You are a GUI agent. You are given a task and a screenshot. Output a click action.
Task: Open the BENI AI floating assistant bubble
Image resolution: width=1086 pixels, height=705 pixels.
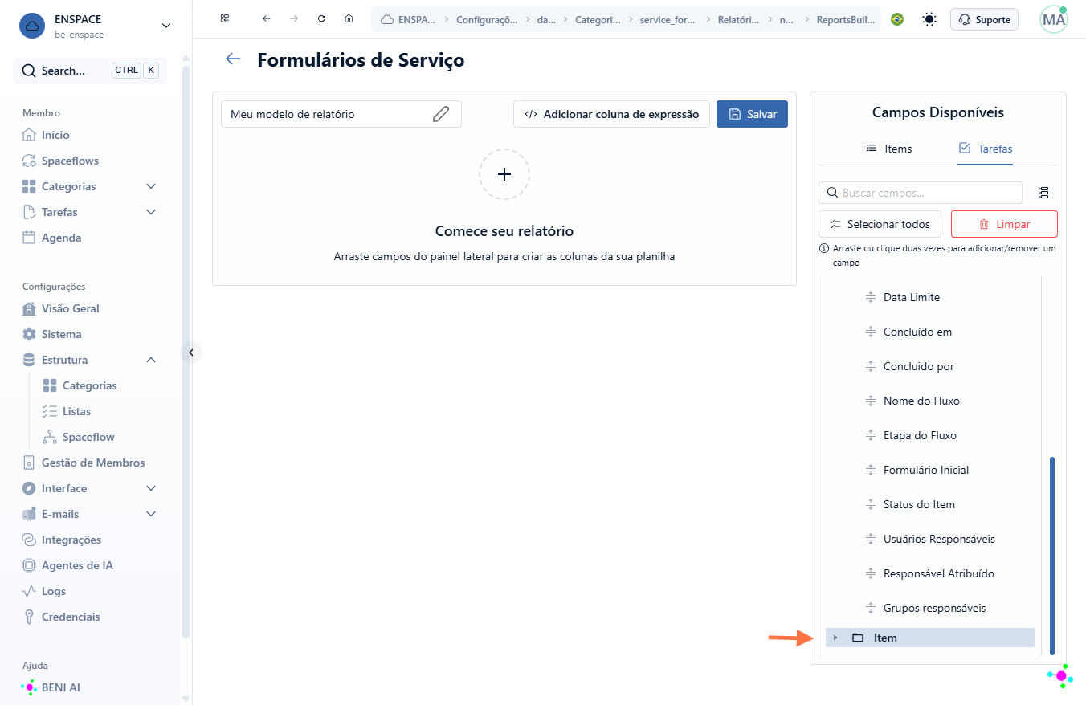1061,676
